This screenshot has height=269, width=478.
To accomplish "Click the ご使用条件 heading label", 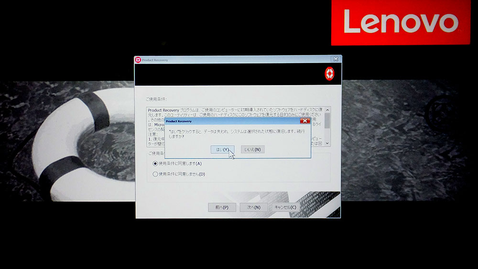I will 156,99.
